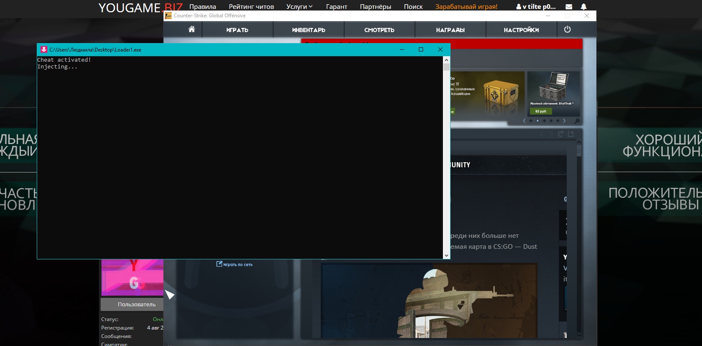
Task: Click the Dust map news image
Action: 429,300
